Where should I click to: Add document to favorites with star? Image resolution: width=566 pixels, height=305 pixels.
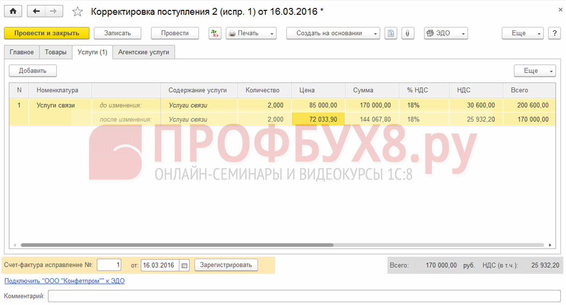(77, 12)
